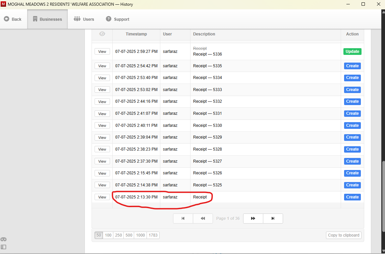Screen dimensions: 385x254
Task: Open the Users tab
Action: pos(84,19)
